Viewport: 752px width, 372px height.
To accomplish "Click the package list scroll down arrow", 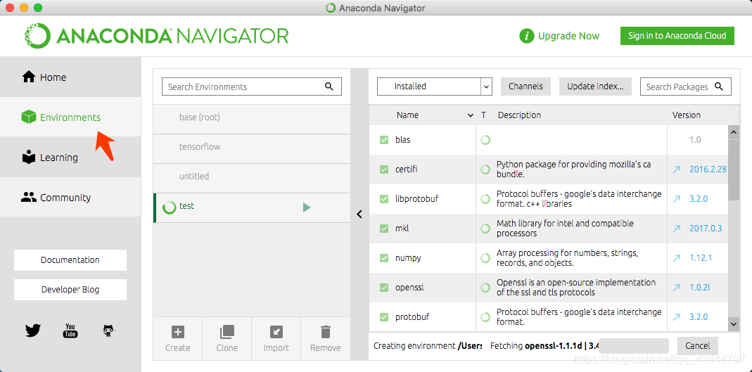I will 734,324.
